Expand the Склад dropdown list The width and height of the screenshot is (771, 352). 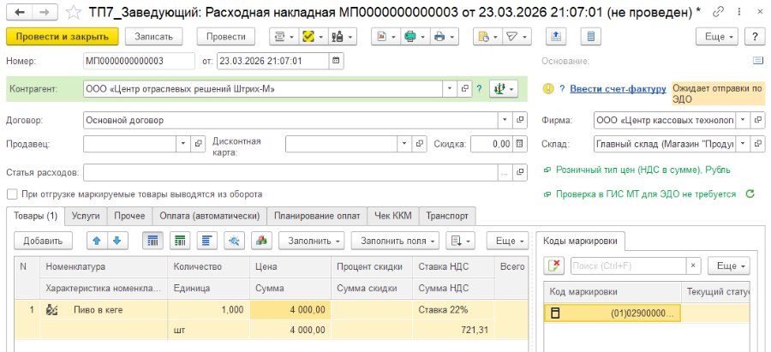click(x=743, y=144)
